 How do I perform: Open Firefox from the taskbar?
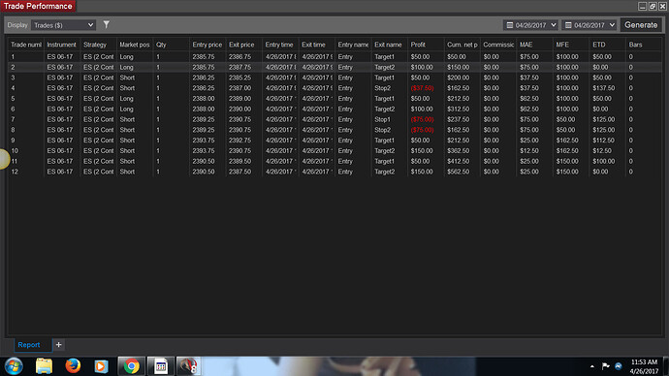[73, 365]
